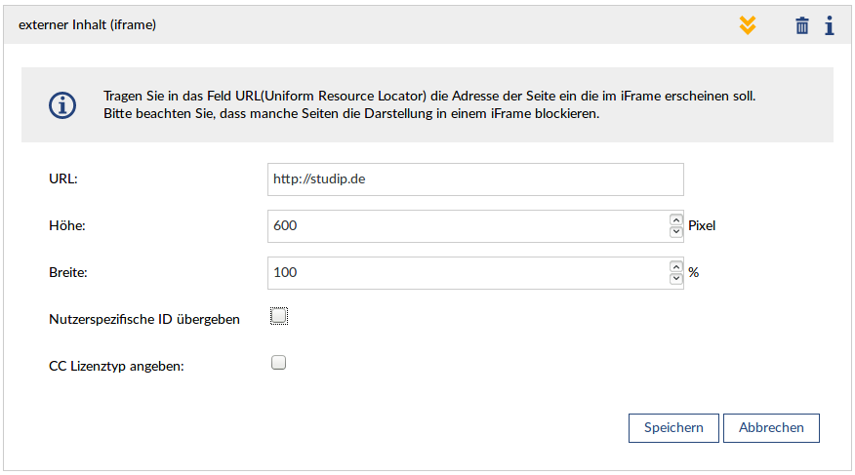This screenshot has height=475, width=855.
Task: Enable the Nutzerspezifische ID übergeben checkbox
Action: click(279, 316)
